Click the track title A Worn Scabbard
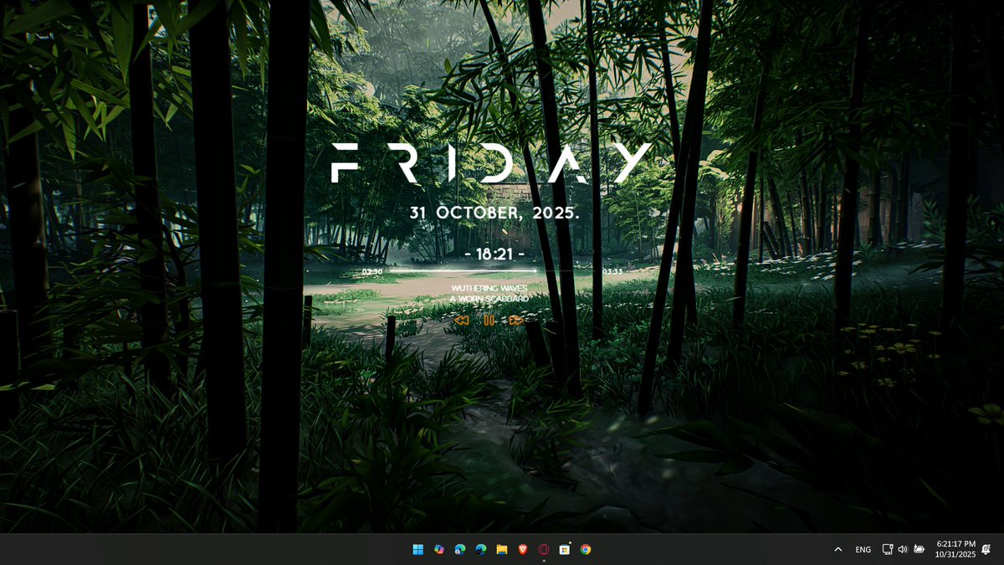 [489, 299]
